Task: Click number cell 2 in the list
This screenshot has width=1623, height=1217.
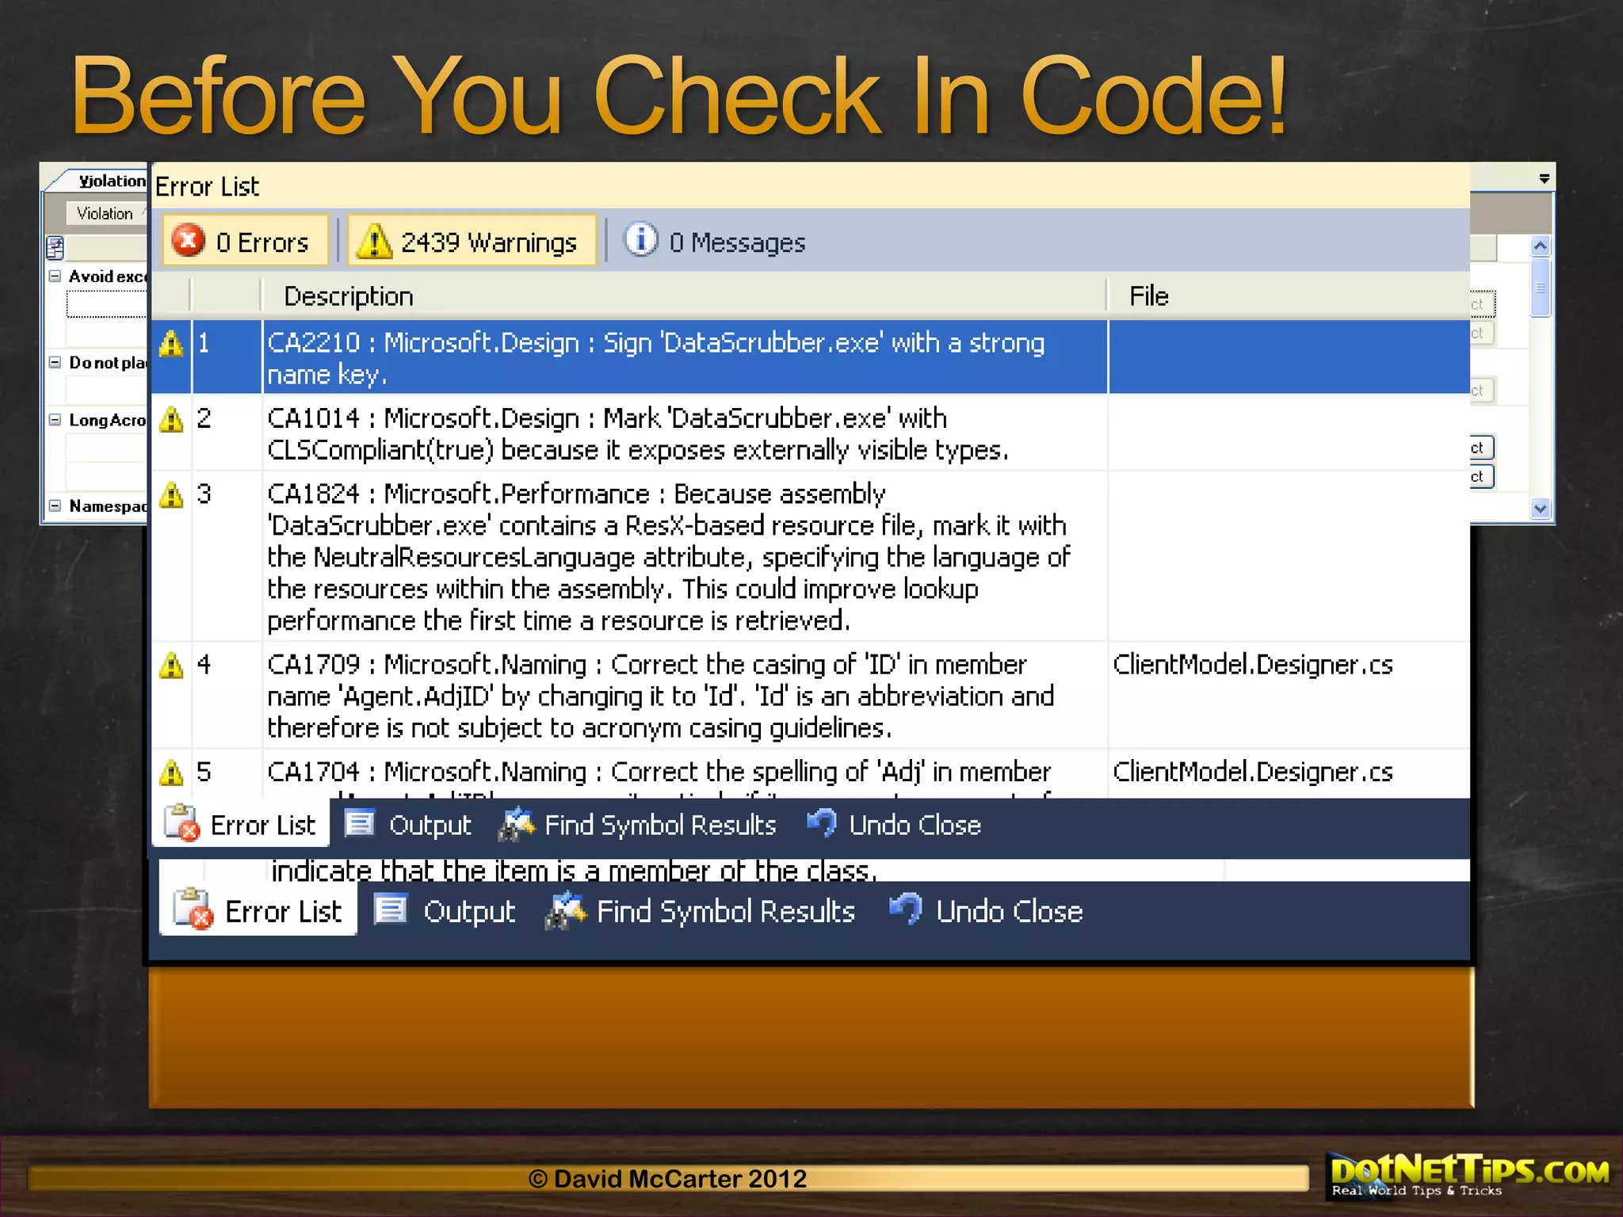Action: 227,433
